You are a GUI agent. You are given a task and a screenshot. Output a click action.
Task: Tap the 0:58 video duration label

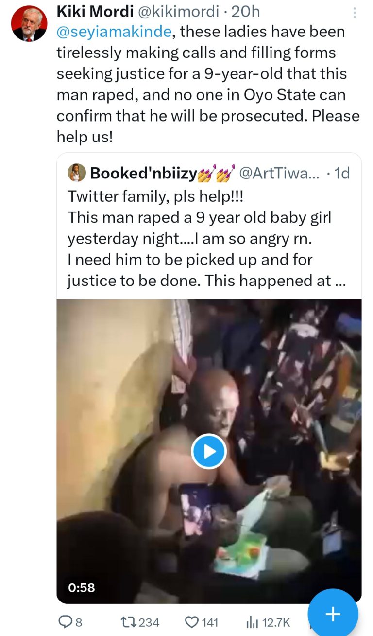(x=81, y=587)
